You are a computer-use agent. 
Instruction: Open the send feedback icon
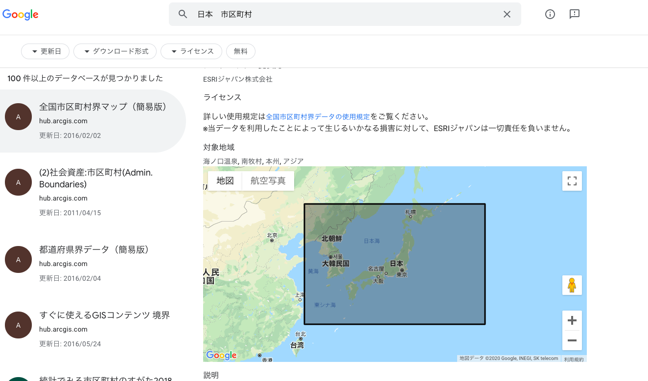point(575,14)
